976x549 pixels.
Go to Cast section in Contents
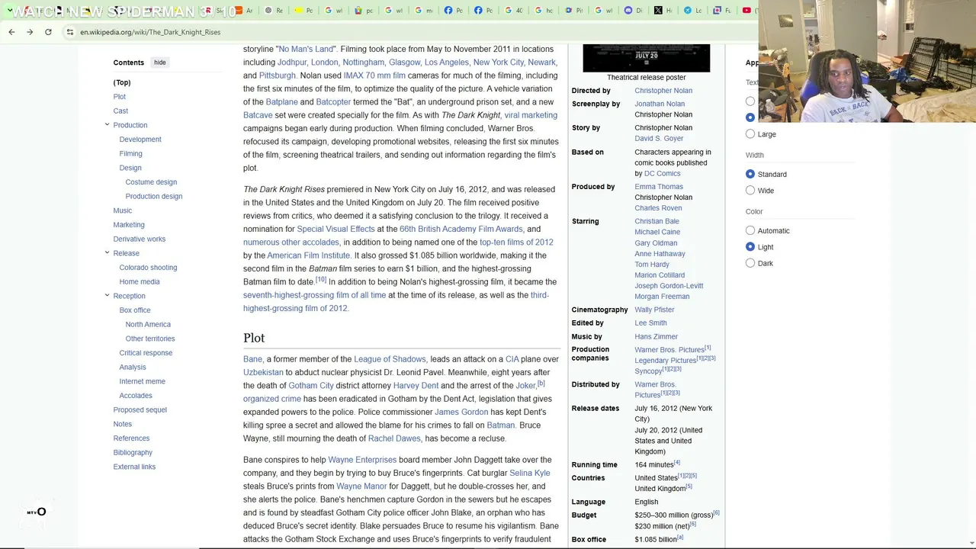pos(120,111)
